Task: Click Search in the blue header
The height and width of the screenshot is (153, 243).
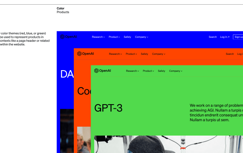Action: (213, 37)
